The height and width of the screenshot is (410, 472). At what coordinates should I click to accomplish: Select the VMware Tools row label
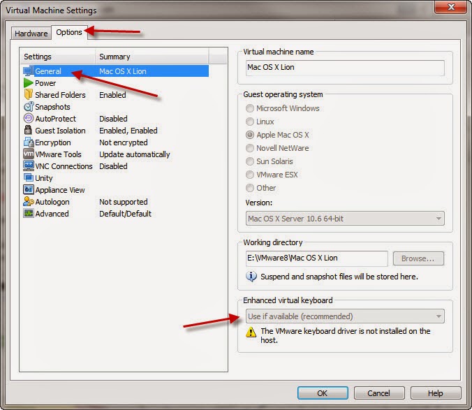(58, 154)
